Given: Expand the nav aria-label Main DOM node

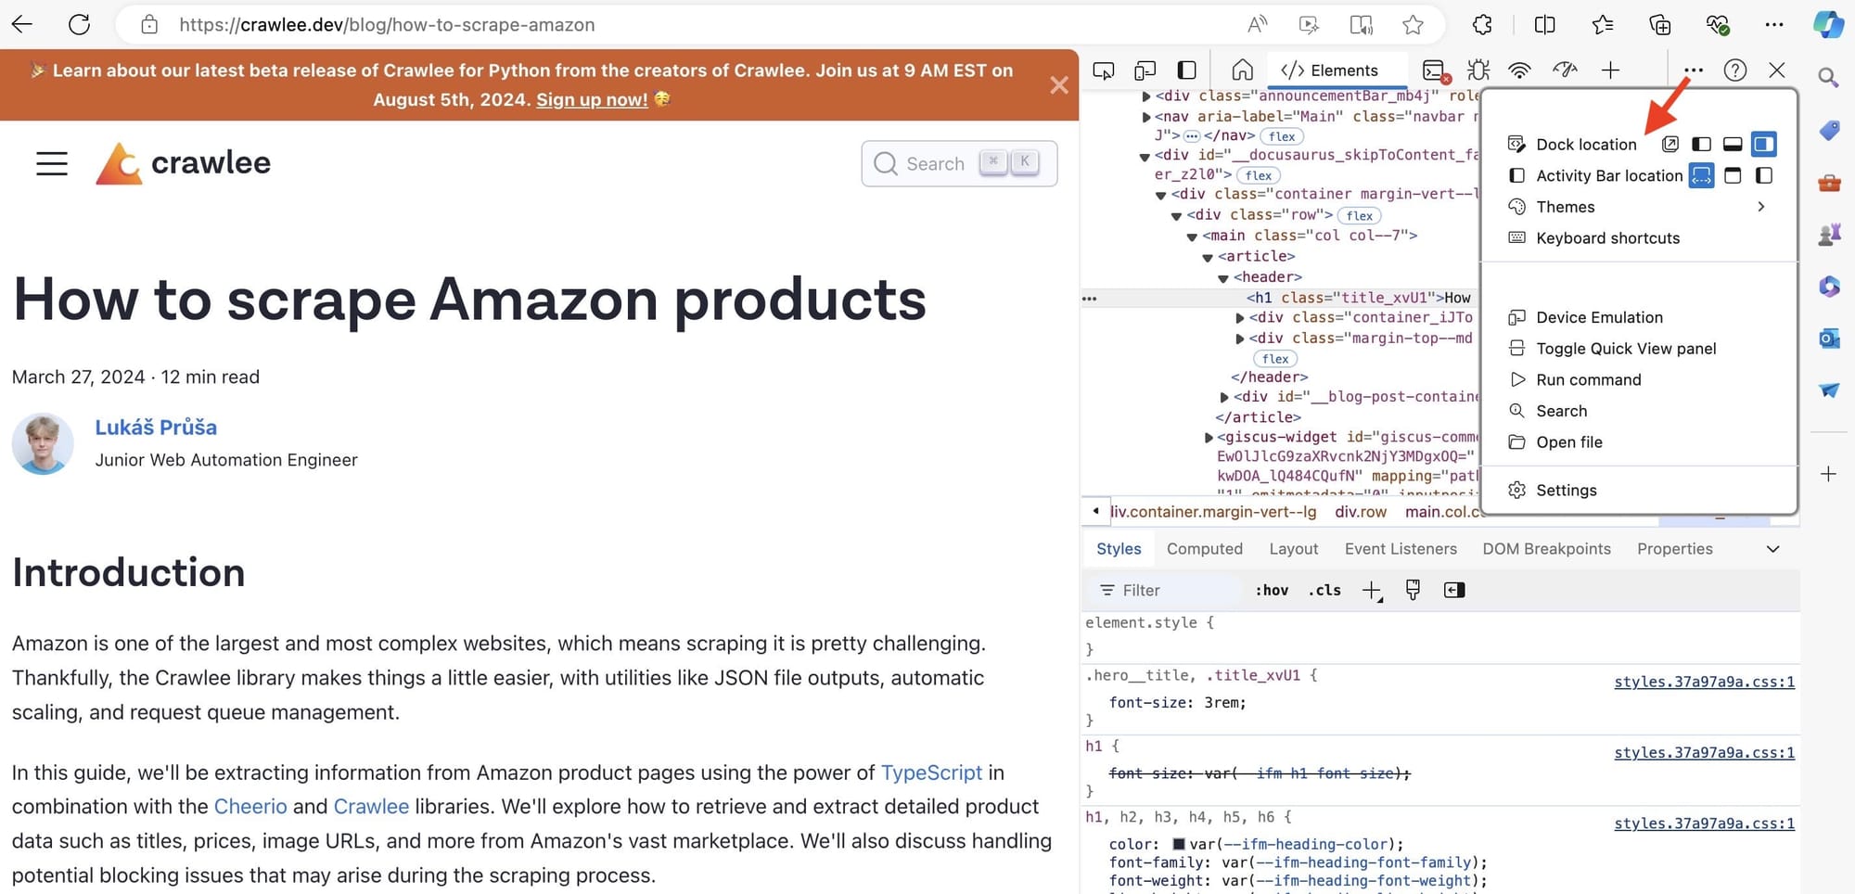Looking at the screenshot, I should (1146, 116).
